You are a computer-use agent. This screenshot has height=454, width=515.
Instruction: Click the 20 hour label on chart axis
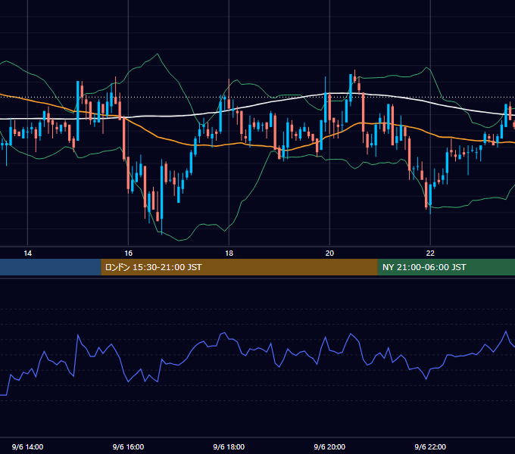[x=329, y=253]
